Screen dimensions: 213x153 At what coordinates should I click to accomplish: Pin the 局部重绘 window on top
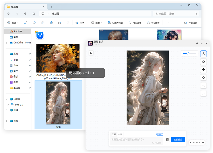click(x=196, y=43)
